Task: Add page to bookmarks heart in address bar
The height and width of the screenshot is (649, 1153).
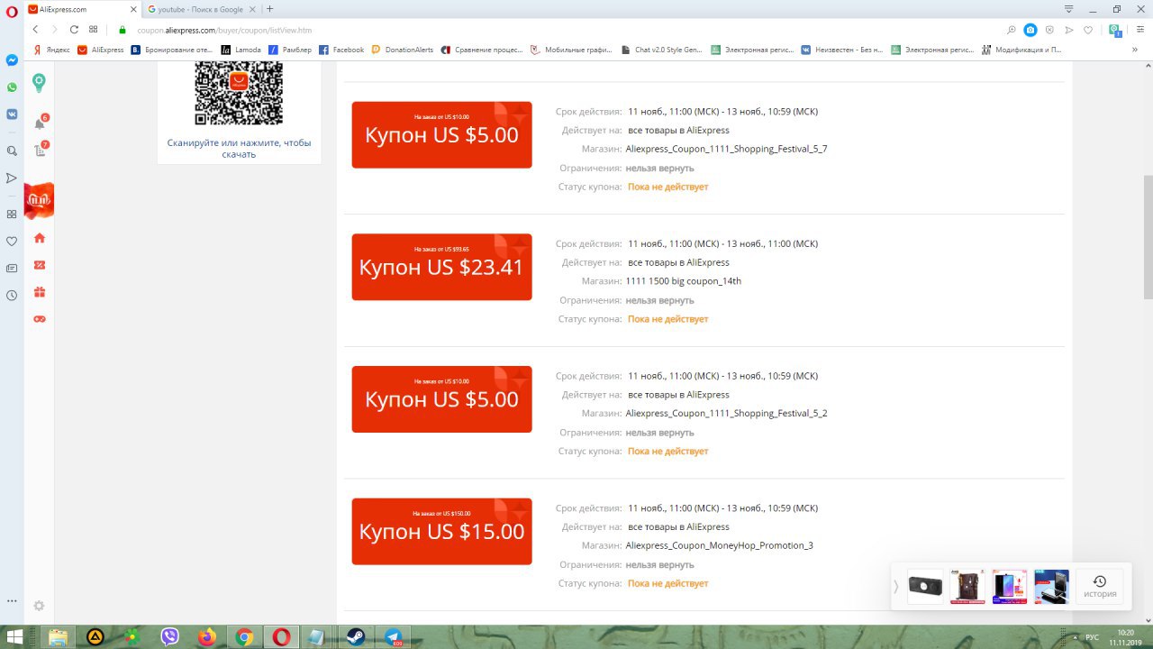Action: pos(1088,30)
